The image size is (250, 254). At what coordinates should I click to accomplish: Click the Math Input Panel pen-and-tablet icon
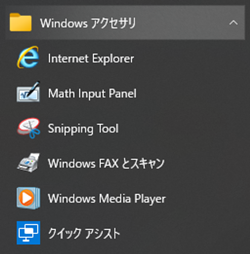coord(28,92)
